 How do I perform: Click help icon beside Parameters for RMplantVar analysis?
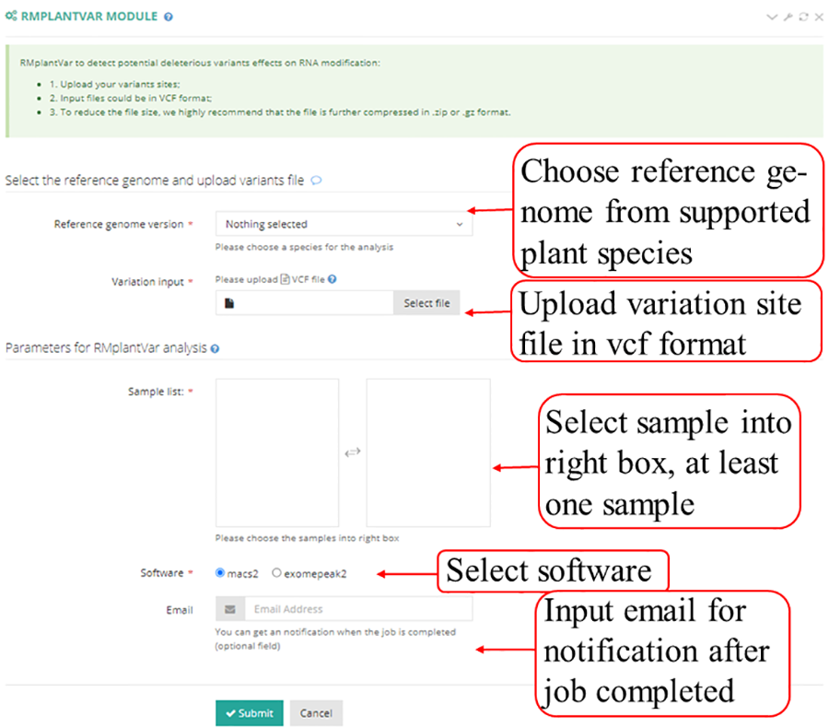point(215,349)
